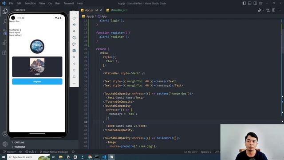Click the emulator back triangle button
This screenshot has height=160, width=284.
74,64
